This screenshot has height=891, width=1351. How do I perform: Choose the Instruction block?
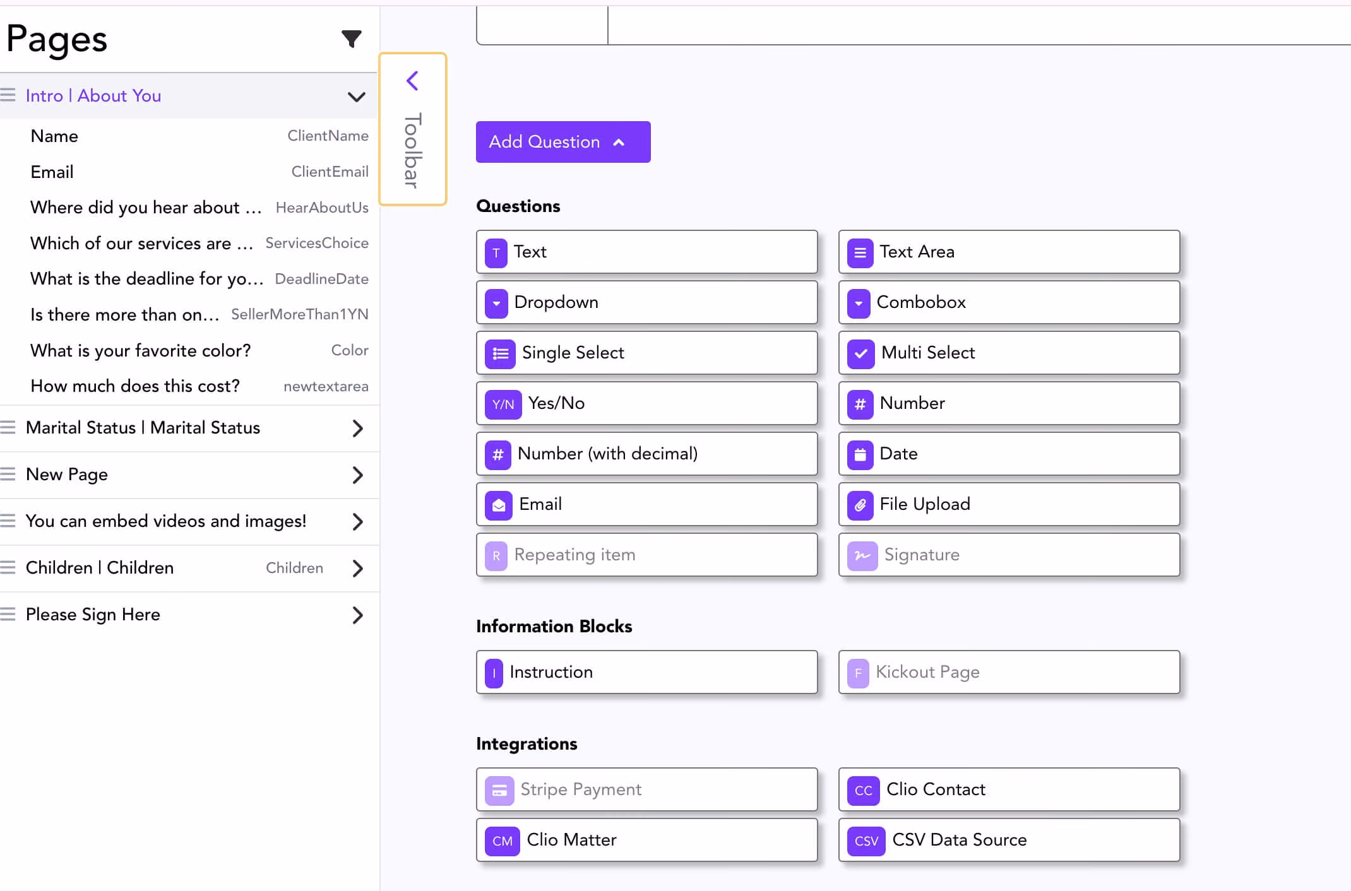(647, 672)
